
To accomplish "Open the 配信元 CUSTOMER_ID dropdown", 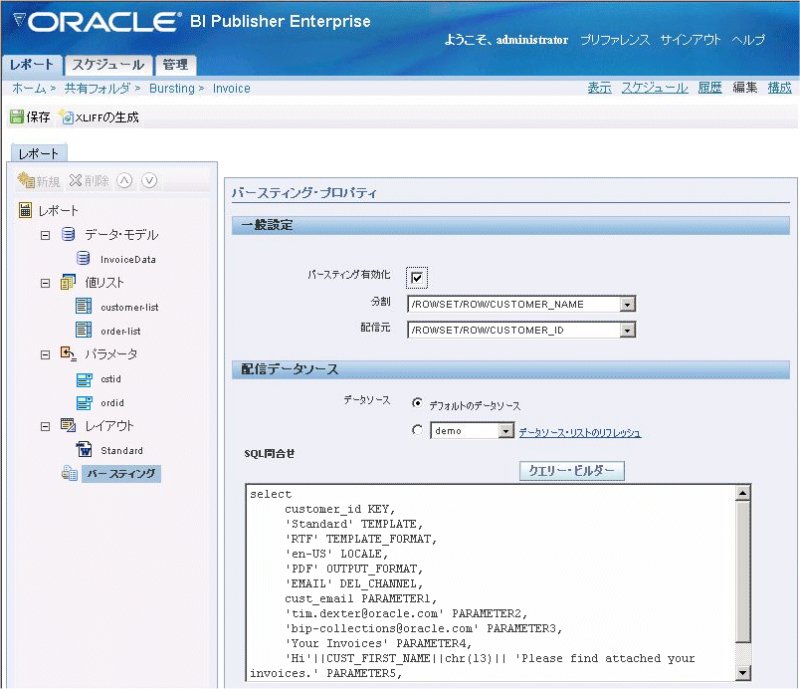I will pyautogui.click(x=628, y=330).
